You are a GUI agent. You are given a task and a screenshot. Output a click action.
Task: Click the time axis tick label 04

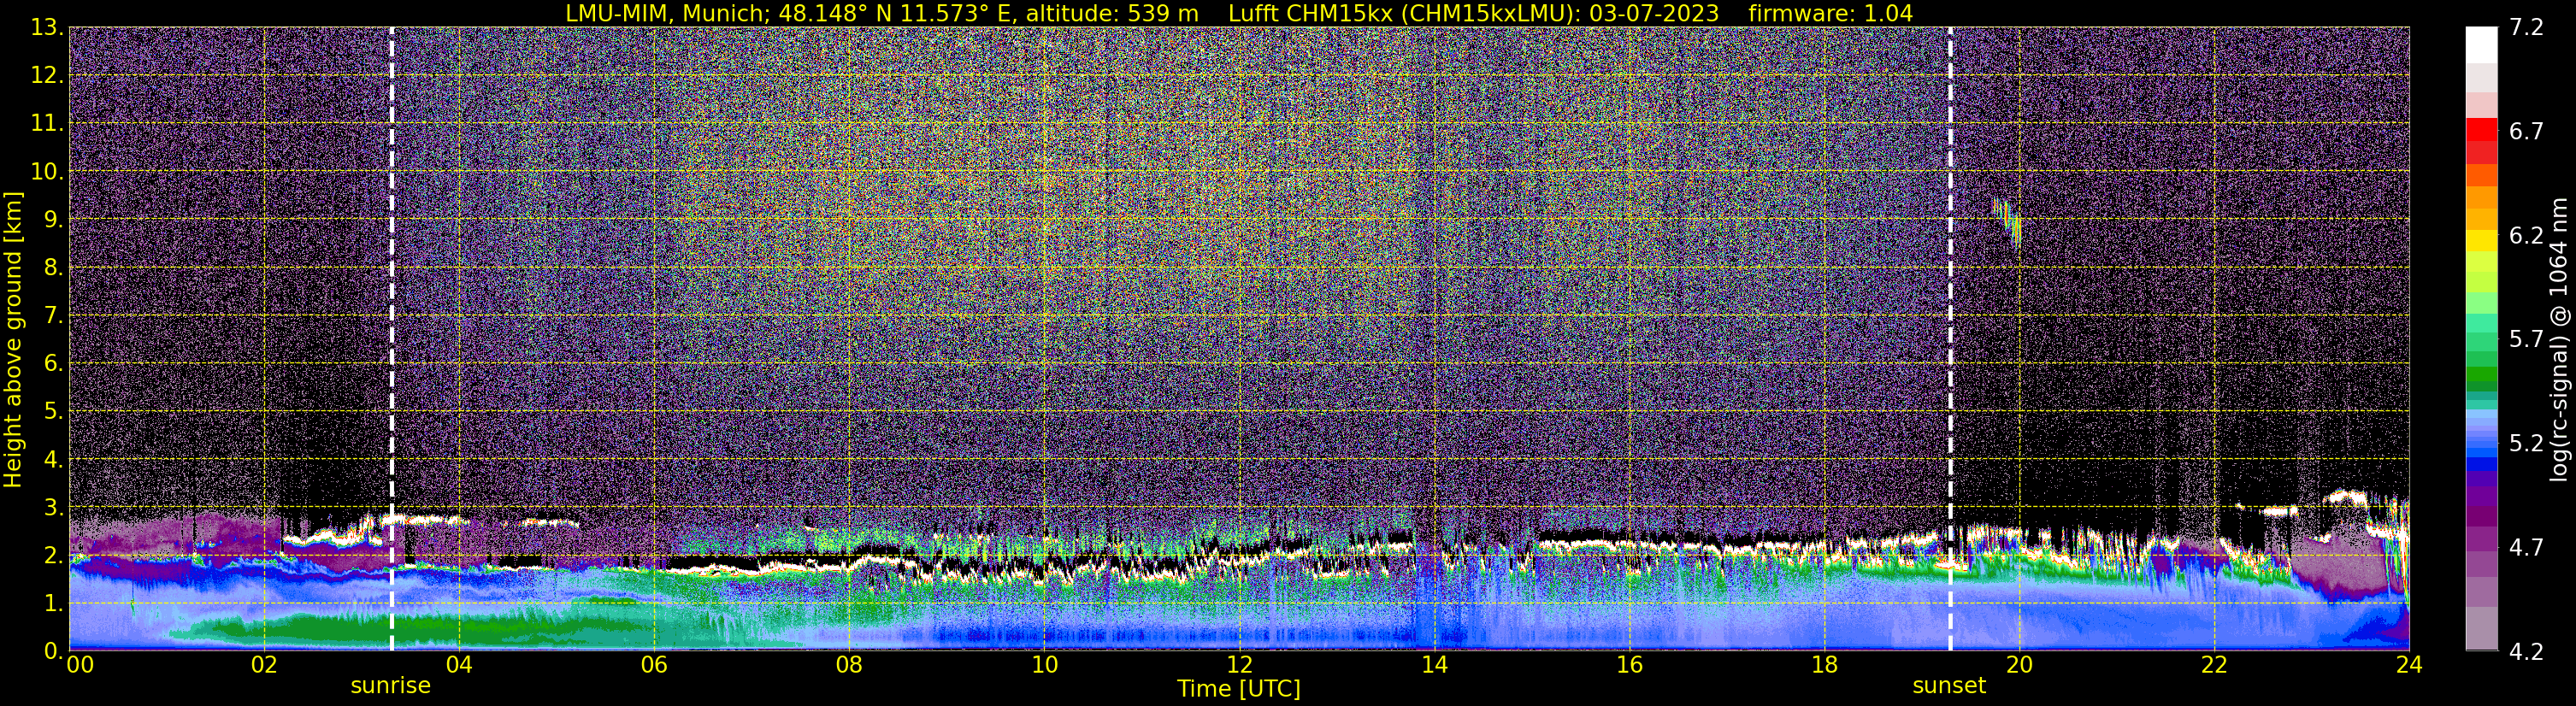pos(459,665)
